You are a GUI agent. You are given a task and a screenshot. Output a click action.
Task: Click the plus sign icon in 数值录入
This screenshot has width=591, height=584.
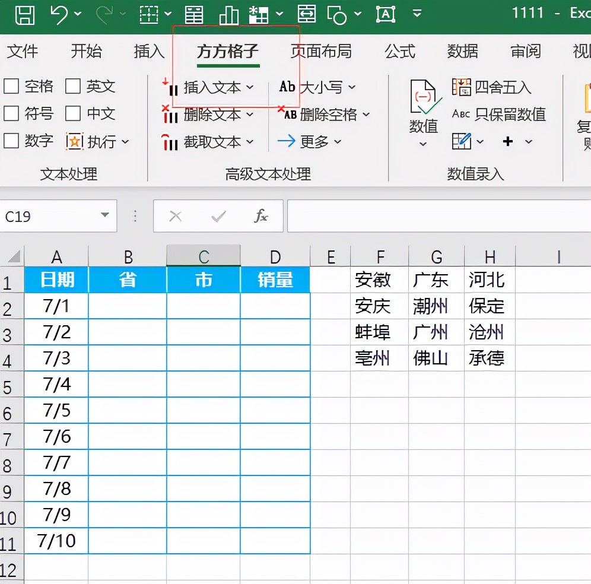click(508, 141)
